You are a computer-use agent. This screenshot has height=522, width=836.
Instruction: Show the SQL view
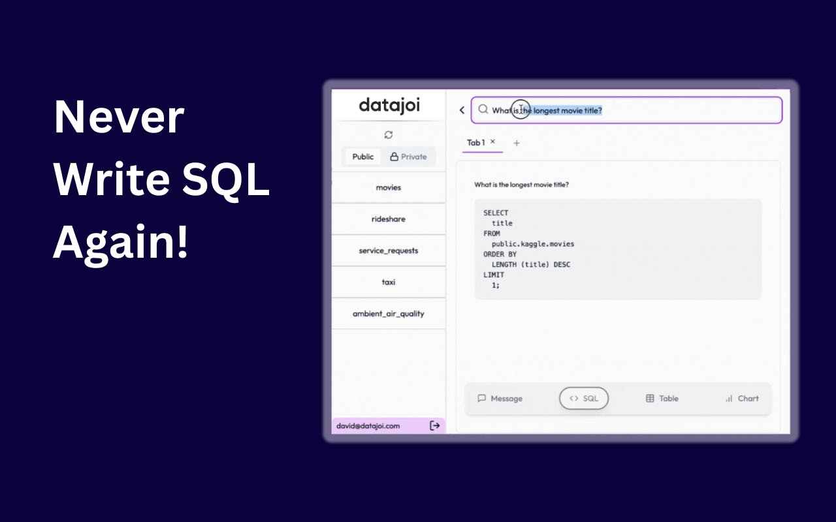pos(584,398)
